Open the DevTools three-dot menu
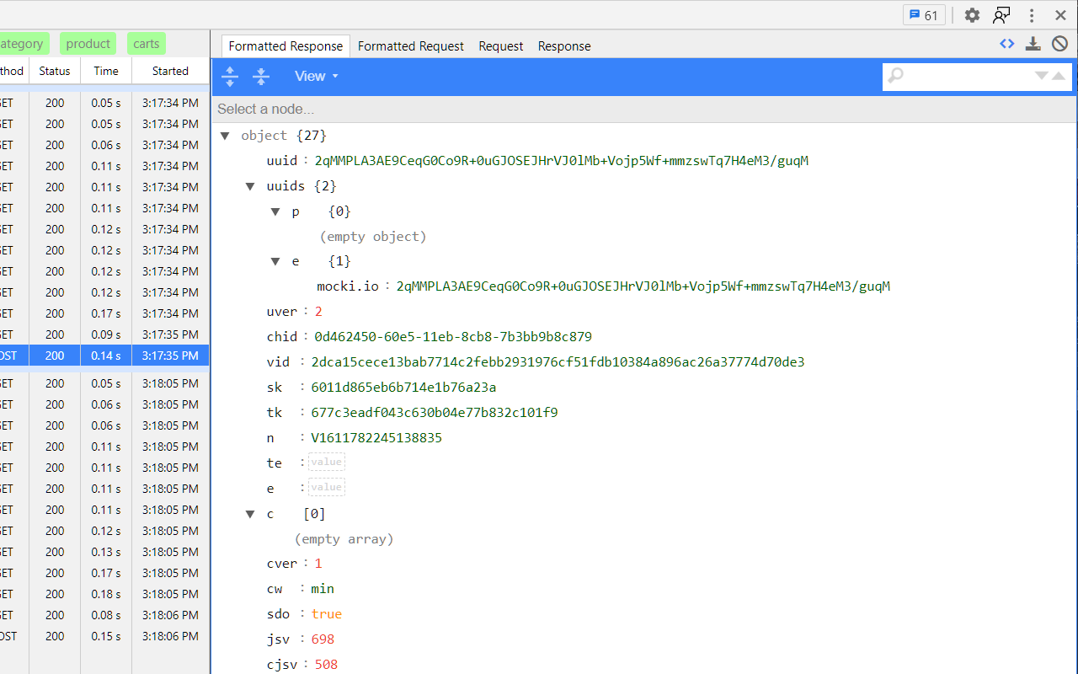 point(1031,15)
